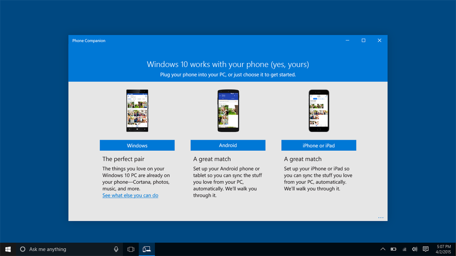Activate the Cortana microphone icon
The width and height of the screenshot is (456, 256).
(116, 249)
